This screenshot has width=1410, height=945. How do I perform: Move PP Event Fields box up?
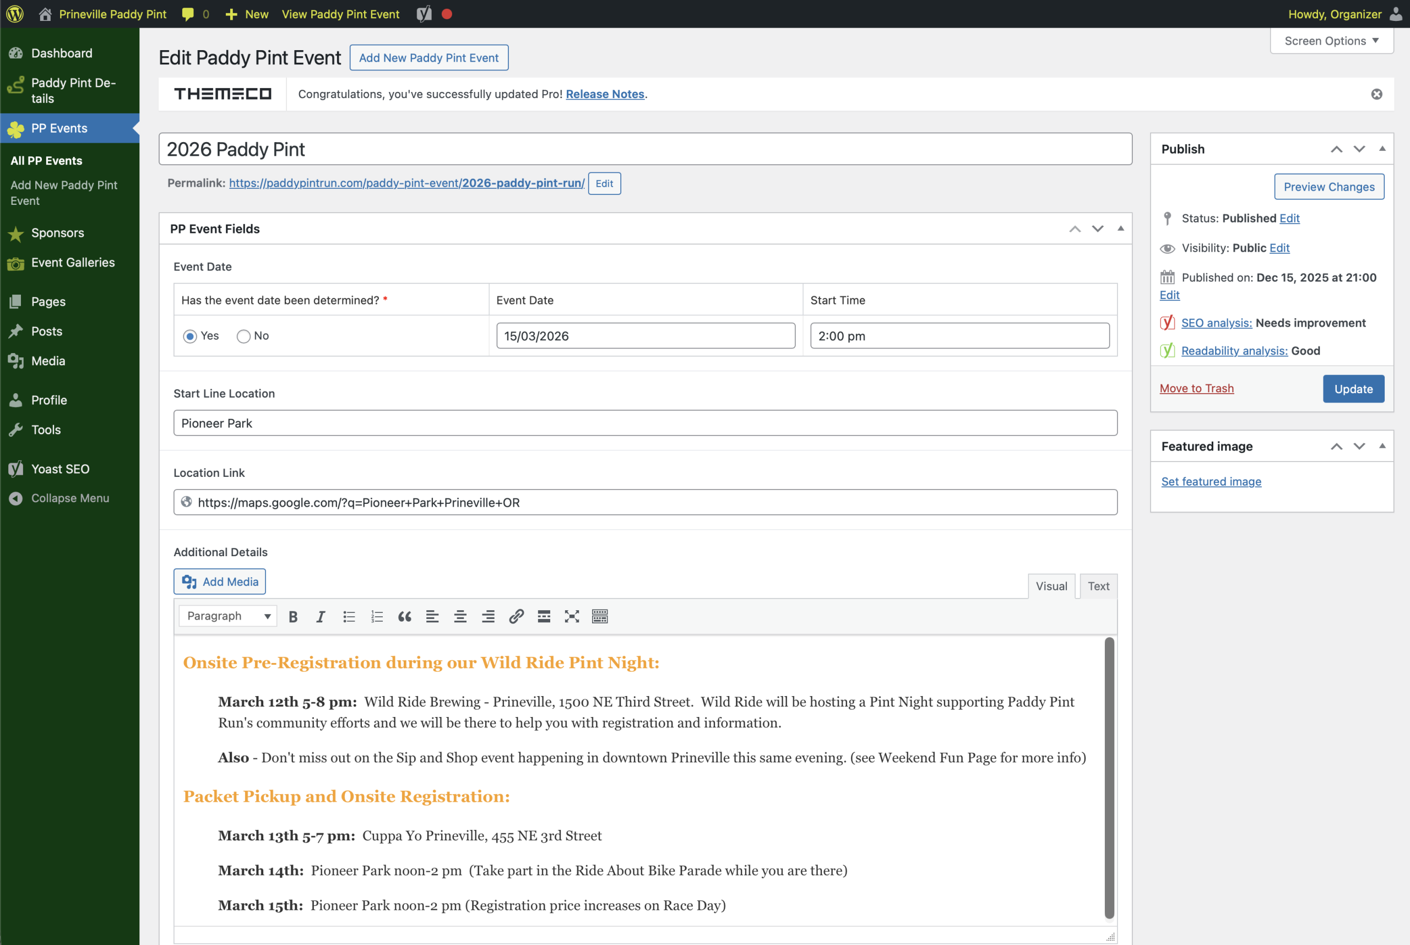pos(1075,229)
